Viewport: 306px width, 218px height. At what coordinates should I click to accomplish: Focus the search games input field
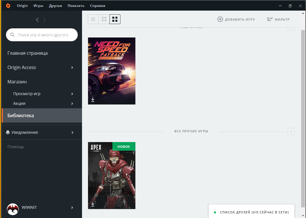click(x=42, y=35)
